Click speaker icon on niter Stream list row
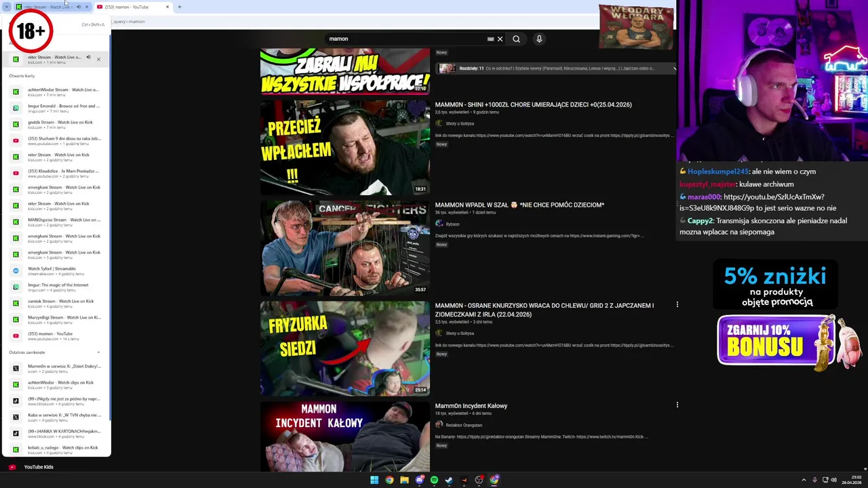868x488 pixels. point(88,57)
